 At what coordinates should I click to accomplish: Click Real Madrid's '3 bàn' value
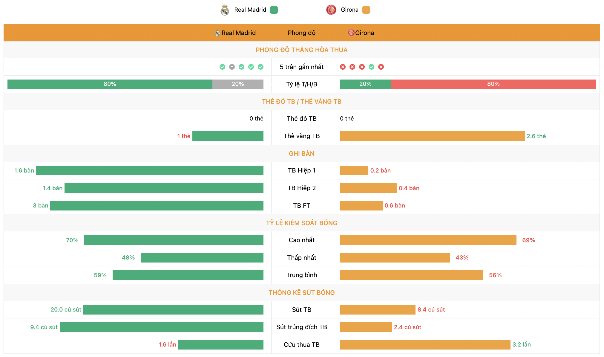40,205
